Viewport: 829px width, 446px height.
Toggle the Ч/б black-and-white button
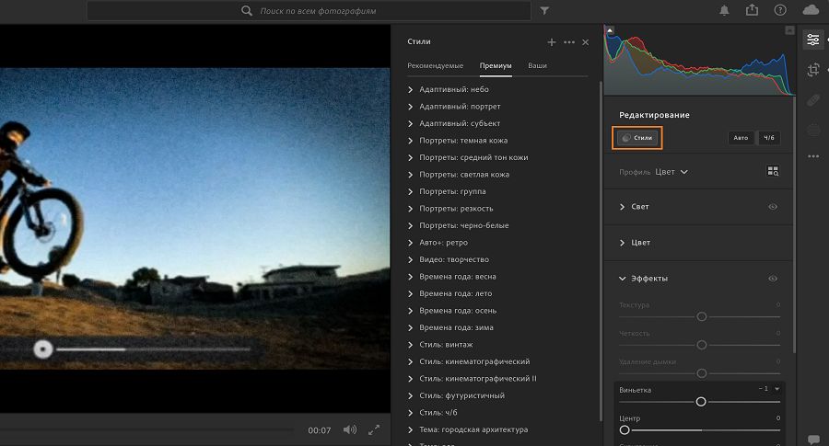[769, 138]
